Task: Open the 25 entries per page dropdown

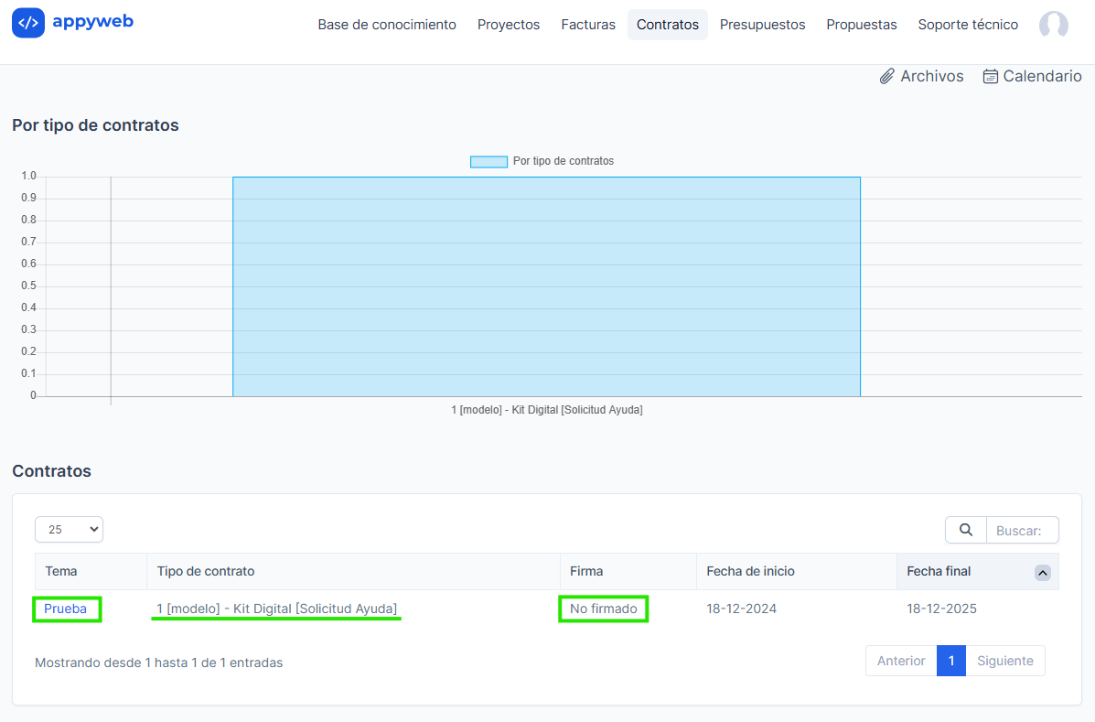Action: (x=69, y=530)
